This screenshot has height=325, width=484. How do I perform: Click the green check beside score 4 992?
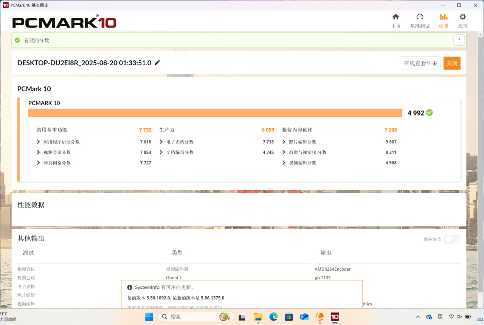(x=430, y=112)
